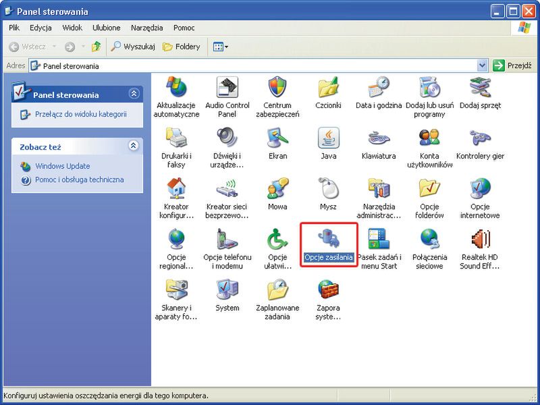Open Zapora systemu firewall icon
Image resolution: width=540 pixels, height=405 pixels.
(328, 290)
